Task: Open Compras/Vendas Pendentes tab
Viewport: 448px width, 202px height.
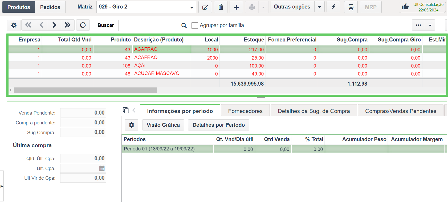Action: point(401,111)
